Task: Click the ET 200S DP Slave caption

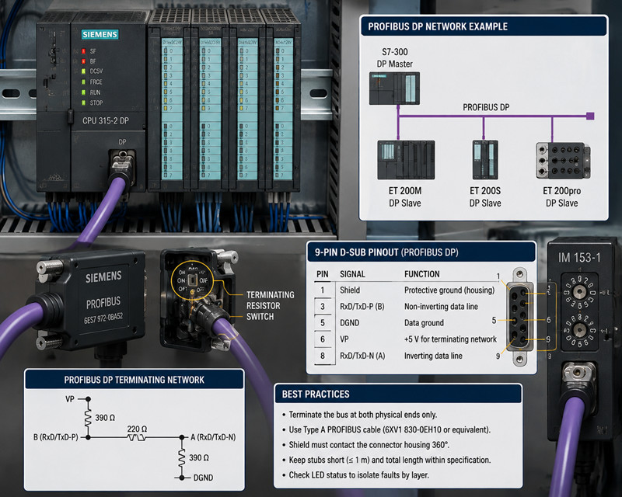Action: [x=485, y=197]
